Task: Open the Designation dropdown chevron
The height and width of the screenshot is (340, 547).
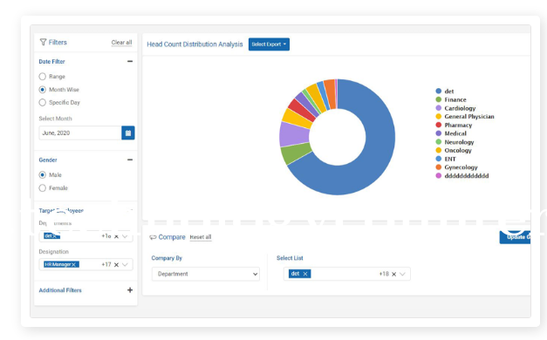Action: (x=125, y=265)
